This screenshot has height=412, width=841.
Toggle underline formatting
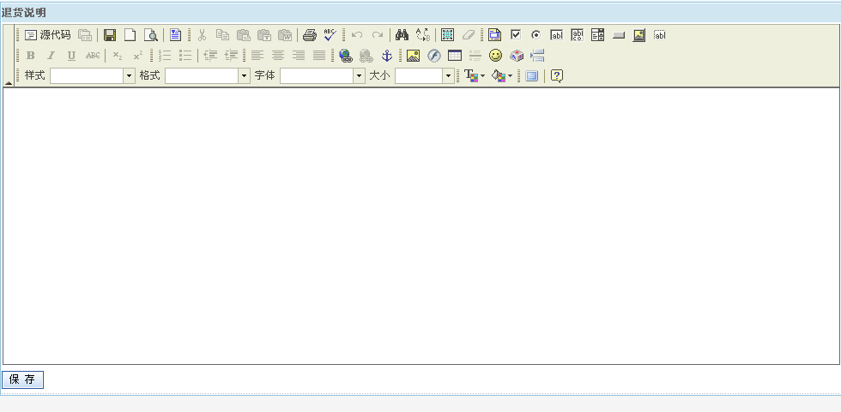click(72, 55)
